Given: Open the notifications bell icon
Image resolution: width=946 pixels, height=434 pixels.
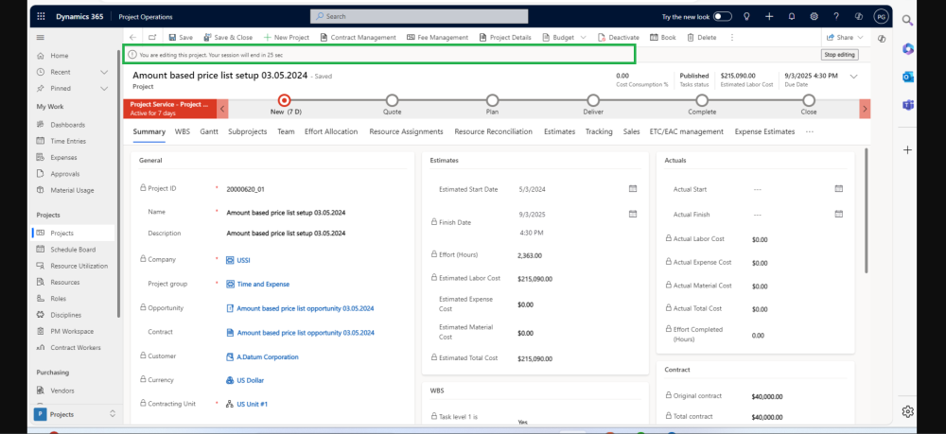Looking at the screenshot, I should click(x=792, y=17).
